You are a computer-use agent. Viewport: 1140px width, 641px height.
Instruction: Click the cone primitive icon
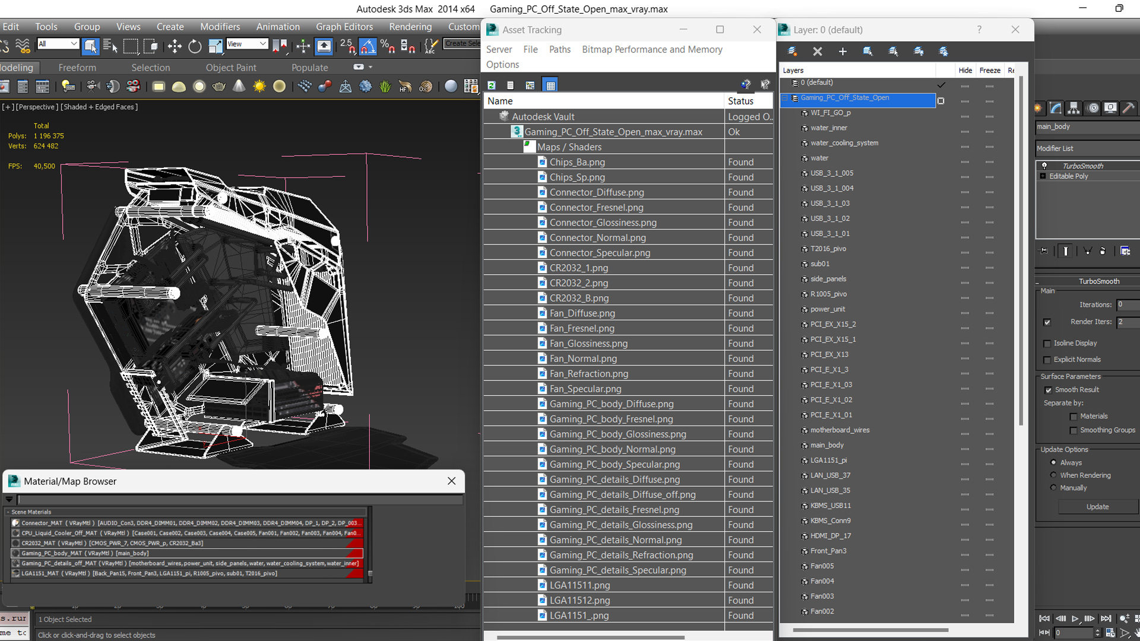pos(239,87)
